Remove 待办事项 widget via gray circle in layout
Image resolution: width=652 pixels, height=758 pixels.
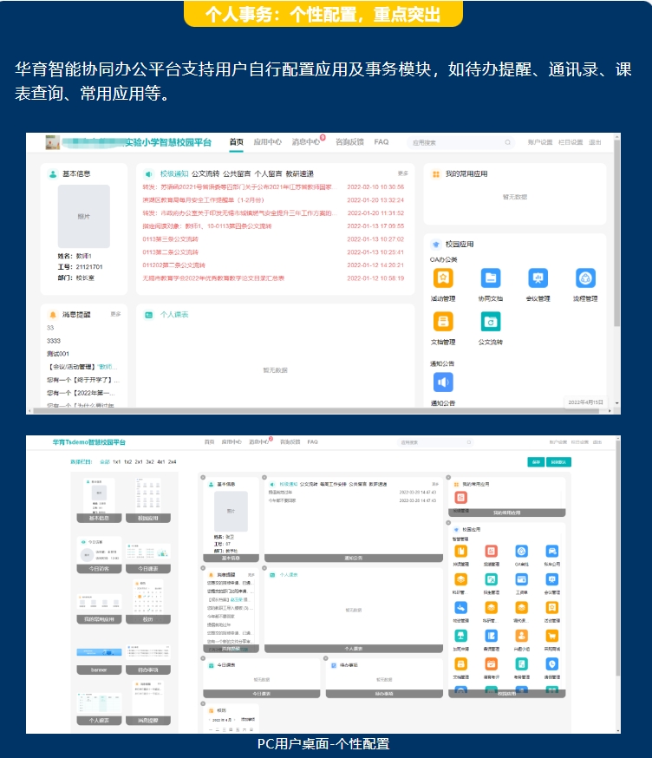[x=326, y=658]
